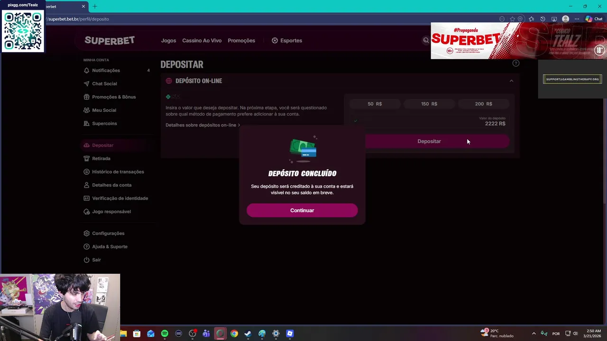Open Google Chrome from the taskbar
Screen dimensions: 607x341
coord(234,333)
